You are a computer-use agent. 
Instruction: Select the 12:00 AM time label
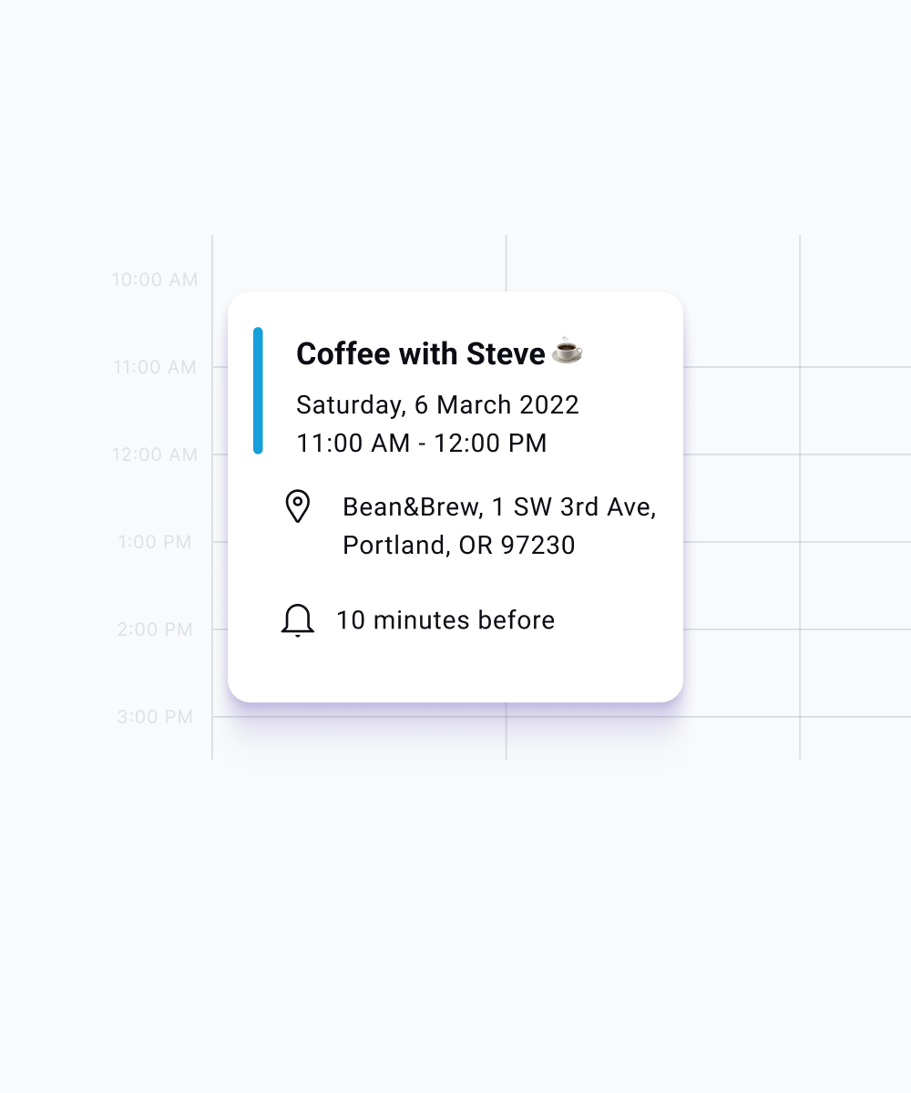(x=154, y=455)
